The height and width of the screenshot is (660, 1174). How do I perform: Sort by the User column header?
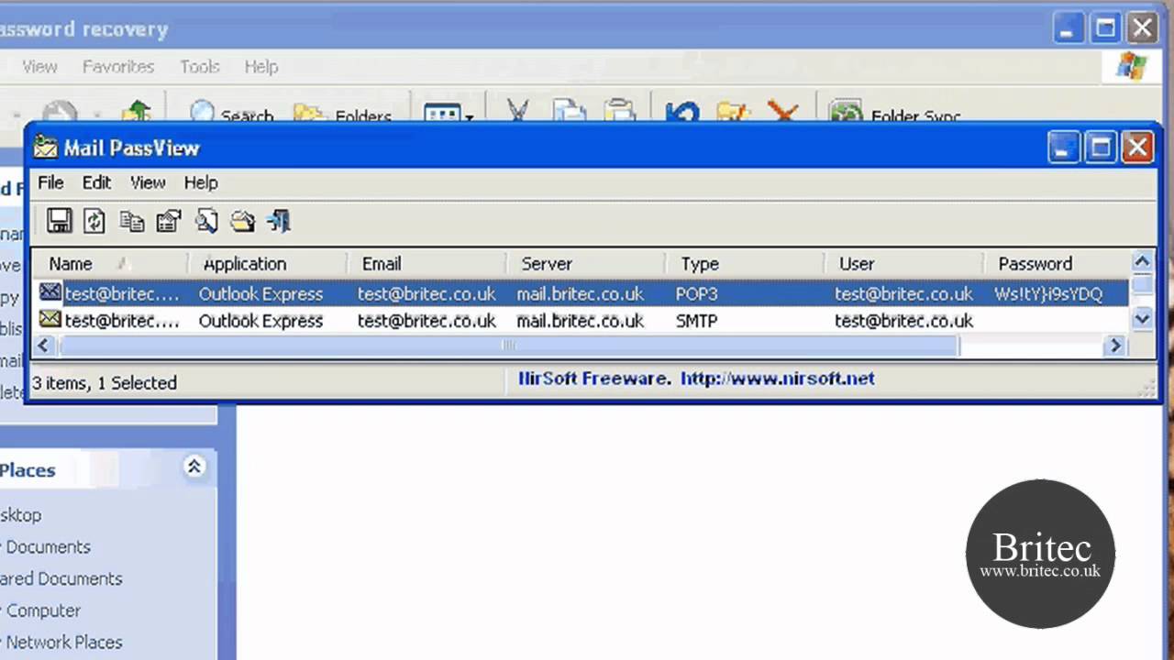903,263
